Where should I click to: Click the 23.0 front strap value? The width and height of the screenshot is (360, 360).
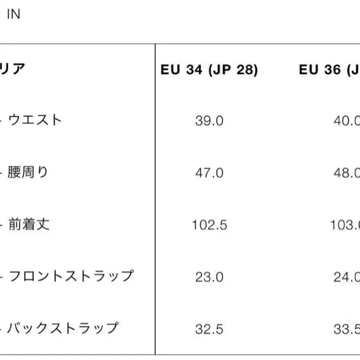209,277
